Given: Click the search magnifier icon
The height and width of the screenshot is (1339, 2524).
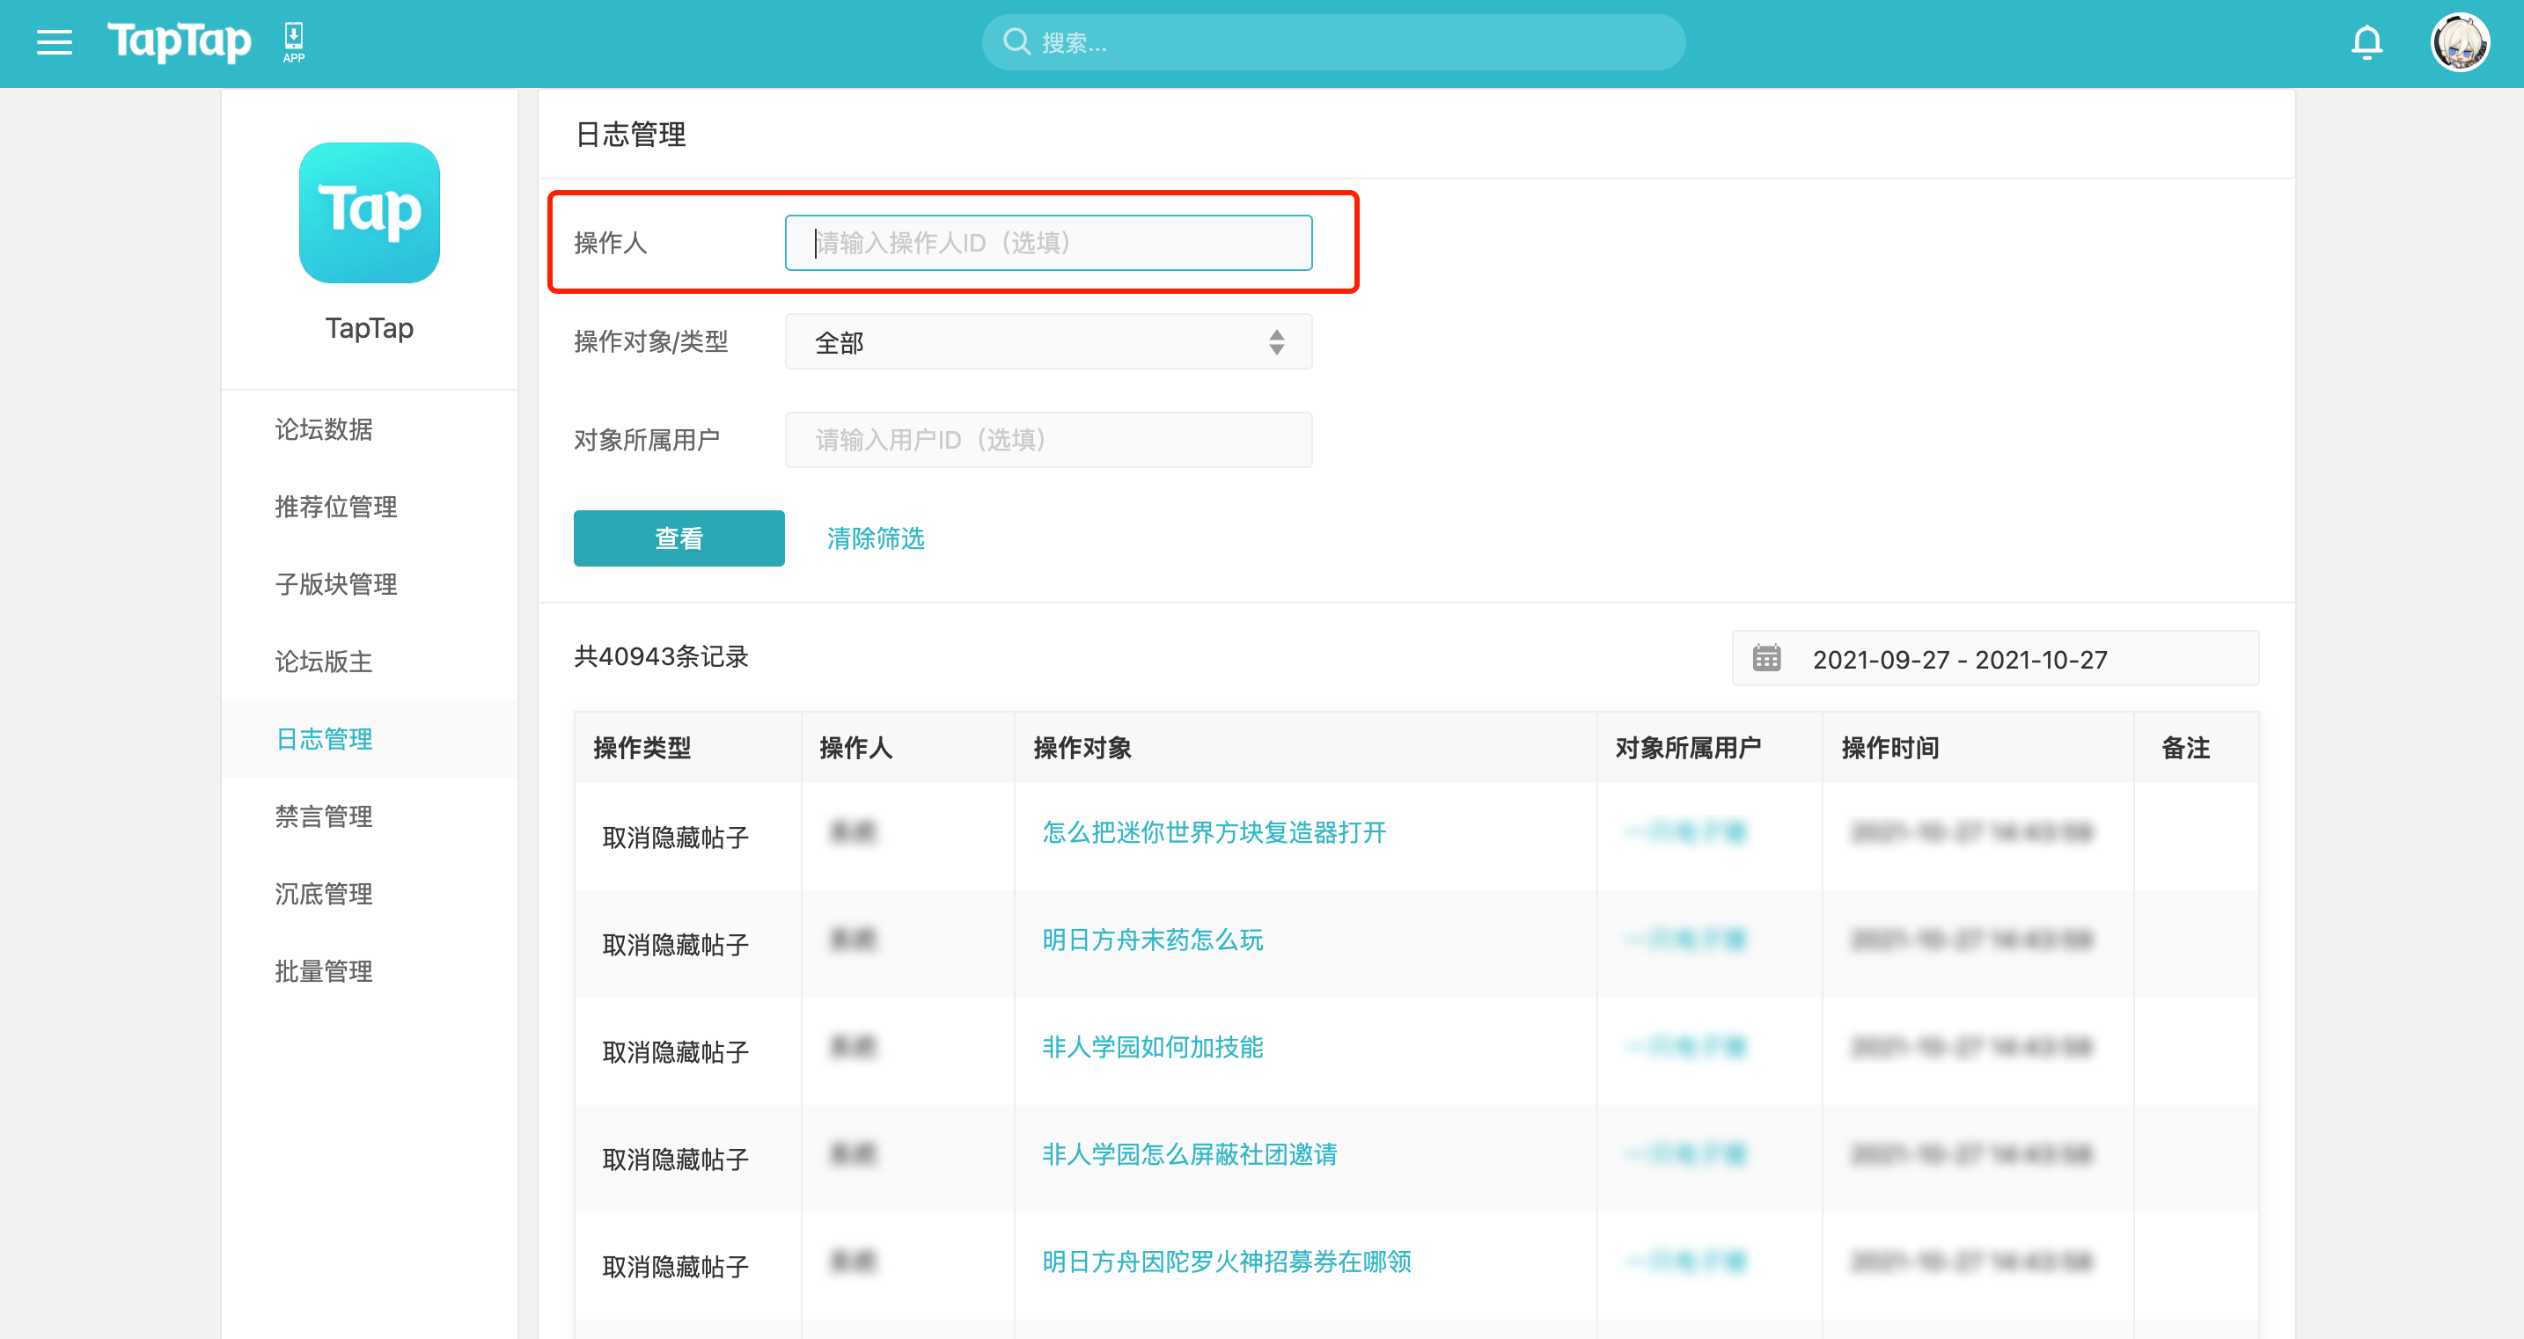Looking at the screenshot, I should coord(1016,42).
